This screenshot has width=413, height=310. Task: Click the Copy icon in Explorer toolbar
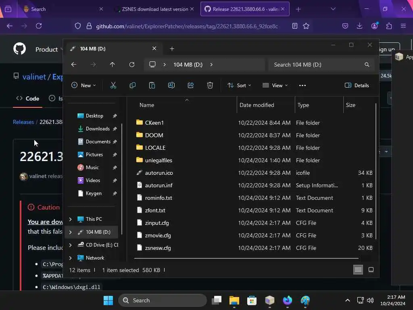pos(132,85)
